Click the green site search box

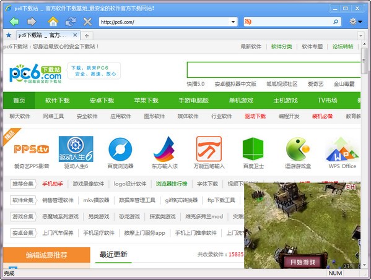(x=274, y=70)
